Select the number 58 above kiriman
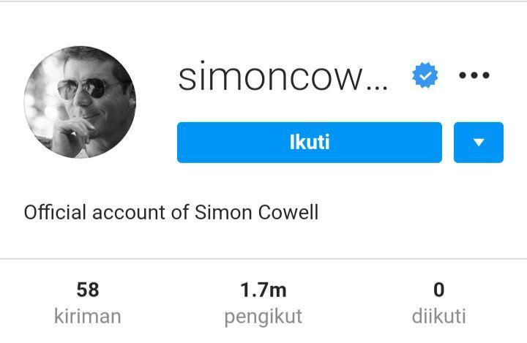The height and width of the screenshot is (343, 527). point(88,290)
